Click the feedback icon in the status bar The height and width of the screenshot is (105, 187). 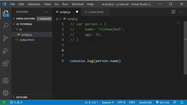pos(175,102)
